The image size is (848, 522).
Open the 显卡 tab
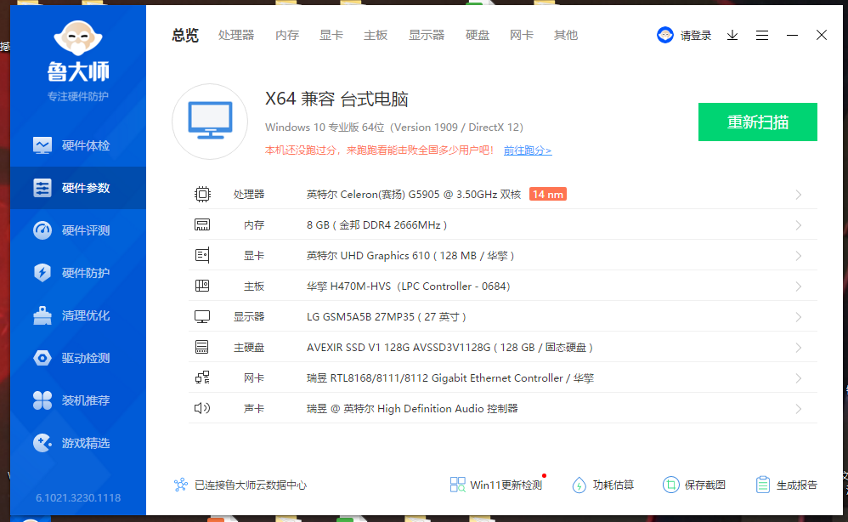[x=331, y=35]
